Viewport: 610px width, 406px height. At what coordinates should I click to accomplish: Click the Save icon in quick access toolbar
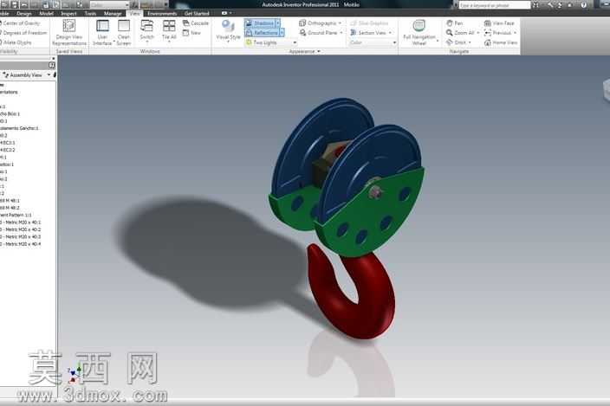coord(15,4)
